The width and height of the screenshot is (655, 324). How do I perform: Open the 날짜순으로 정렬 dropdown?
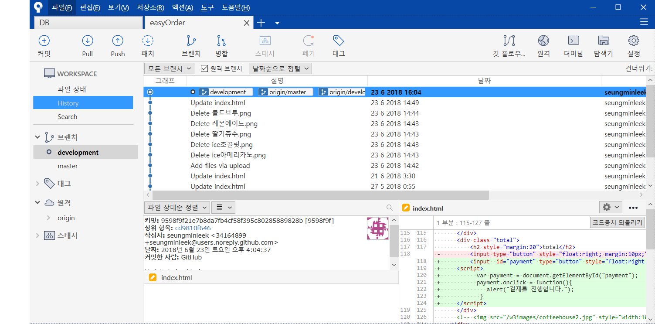tap(280, 68)
